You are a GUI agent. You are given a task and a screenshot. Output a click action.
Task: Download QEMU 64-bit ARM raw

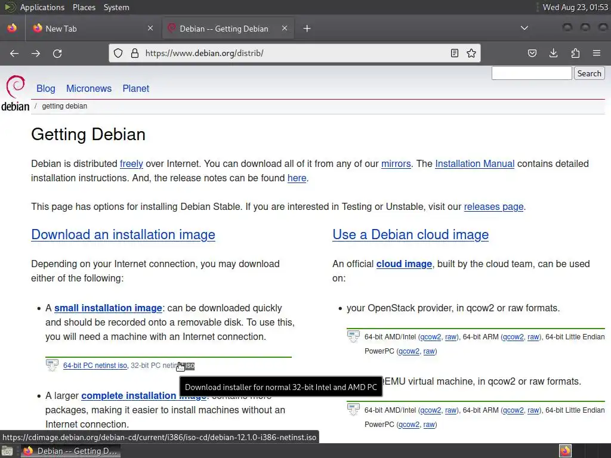pos(533,410)
